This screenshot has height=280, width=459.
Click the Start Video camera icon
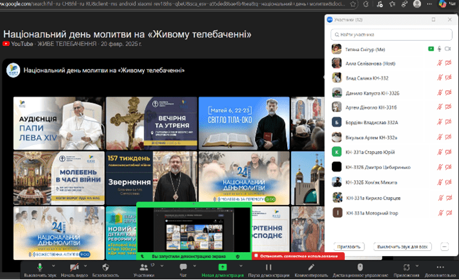(x=74, y=266)
